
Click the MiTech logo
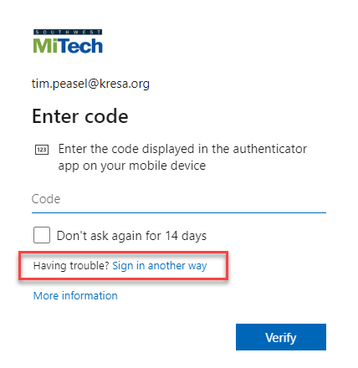tap(68, 41)
